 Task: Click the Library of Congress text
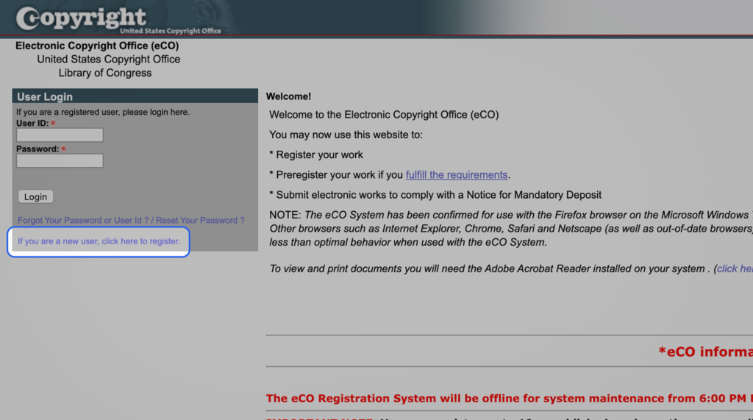point(104,73)
